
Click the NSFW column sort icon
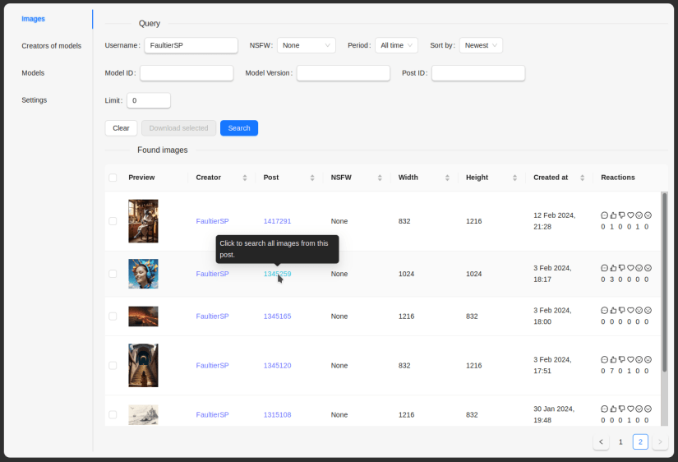pos(379,178)
